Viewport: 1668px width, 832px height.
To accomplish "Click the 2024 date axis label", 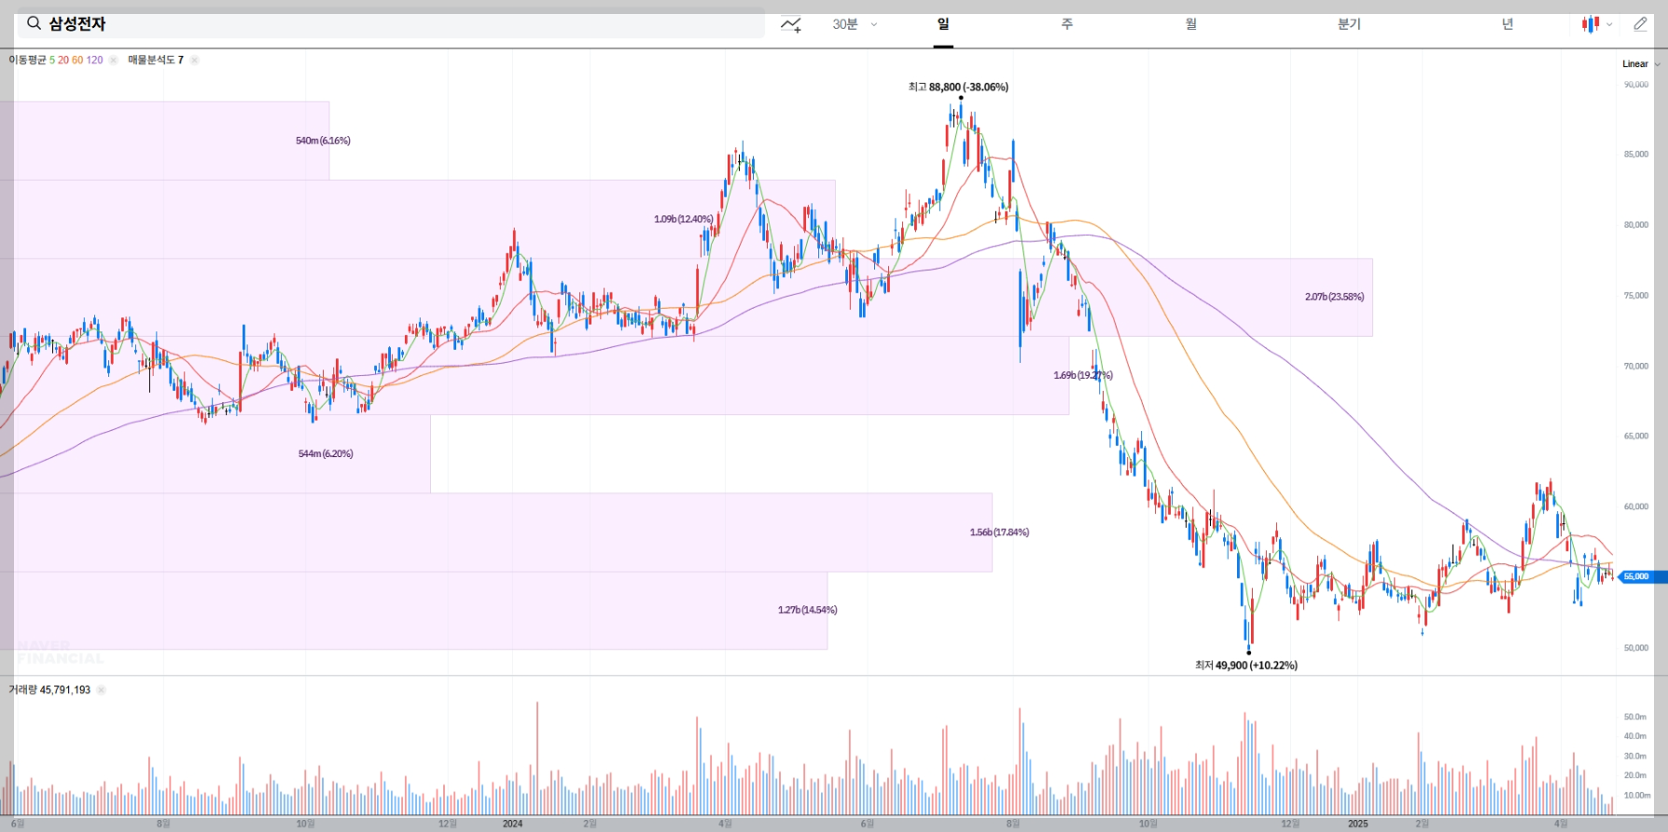I will (512, 824).
